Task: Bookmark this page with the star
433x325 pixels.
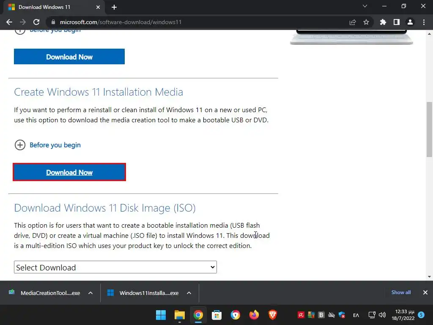Action: coord(366,22)
